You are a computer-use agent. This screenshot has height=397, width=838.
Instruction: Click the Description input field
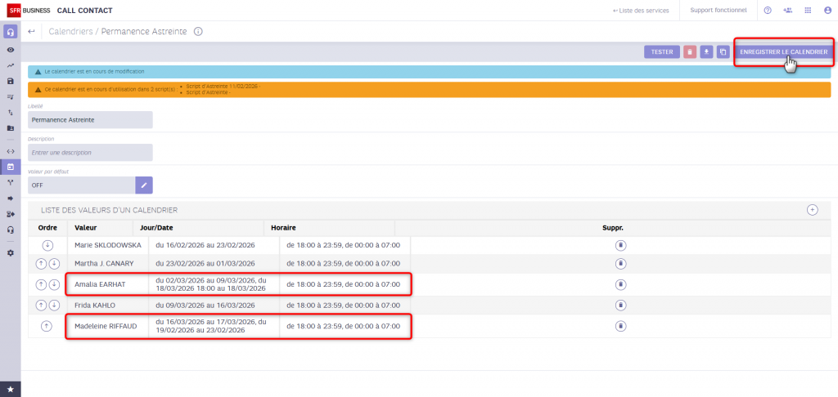coord(90,152)
